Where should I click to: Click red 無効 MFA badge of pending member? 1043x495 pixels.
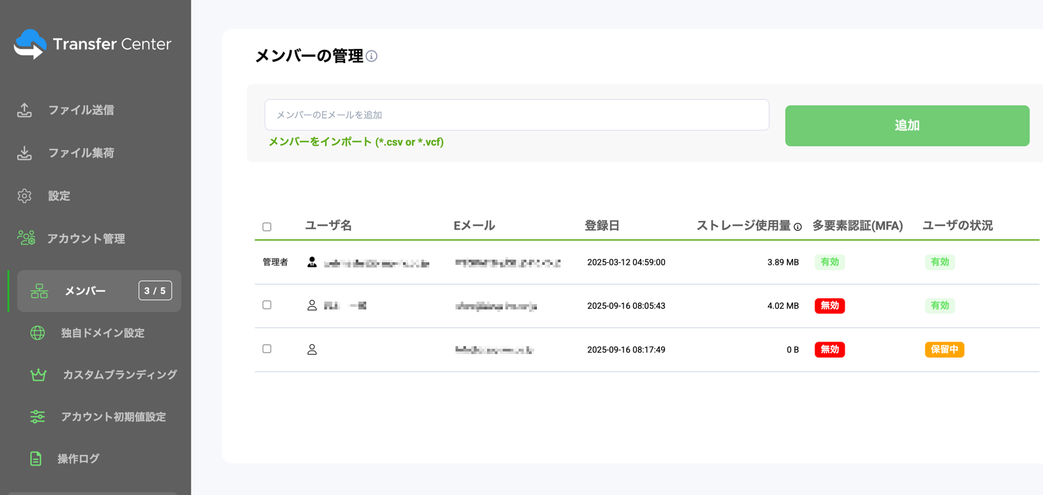(x=829, y=349)
